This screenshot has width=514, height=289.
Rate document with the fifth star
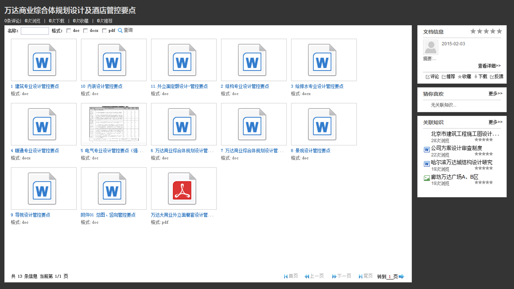tap(500, 31)
